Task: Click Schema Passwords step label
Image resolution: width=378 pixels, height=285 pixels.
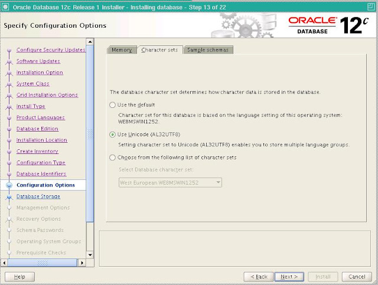Action: click(x=40, y=230)
